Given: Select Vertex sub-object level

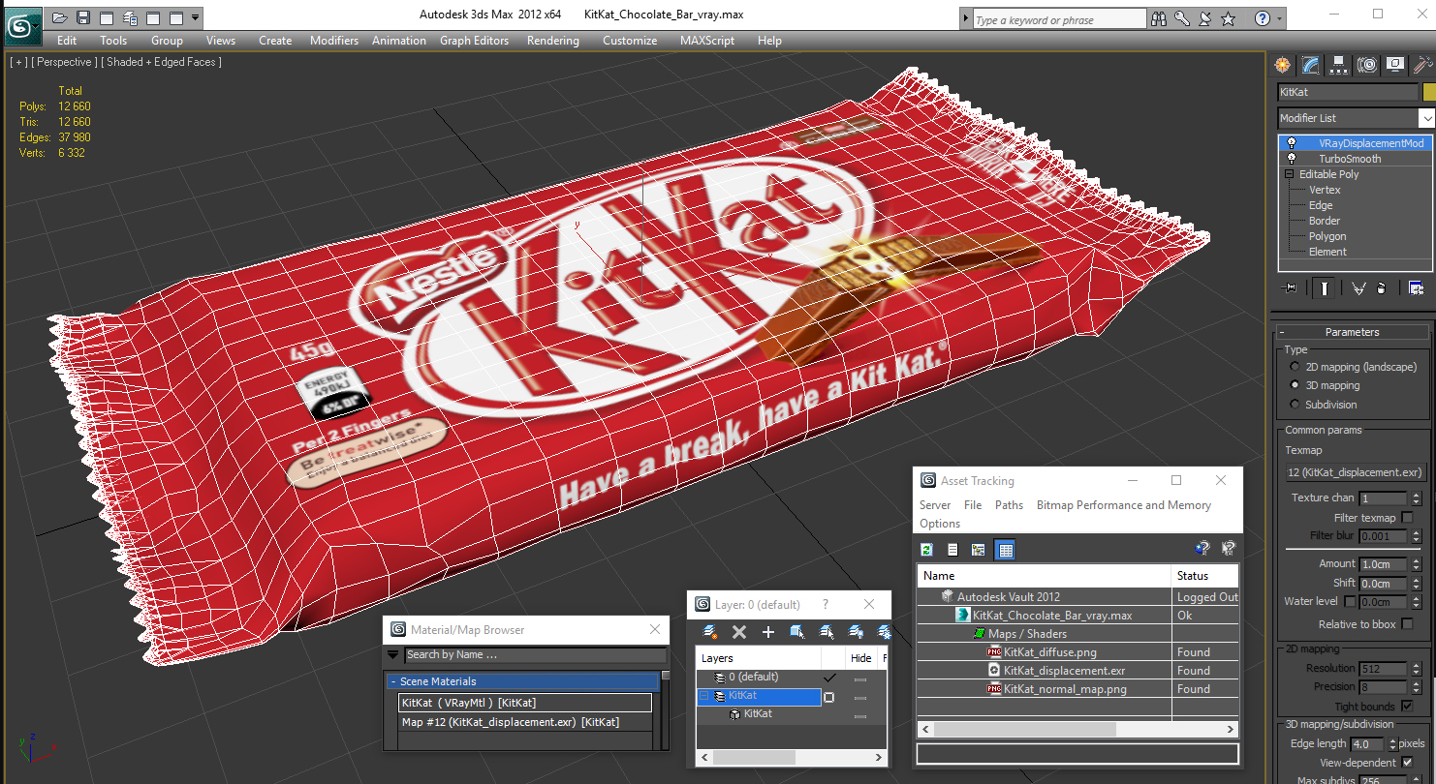Looking at the screenshot, I should tap(1325, 190).
